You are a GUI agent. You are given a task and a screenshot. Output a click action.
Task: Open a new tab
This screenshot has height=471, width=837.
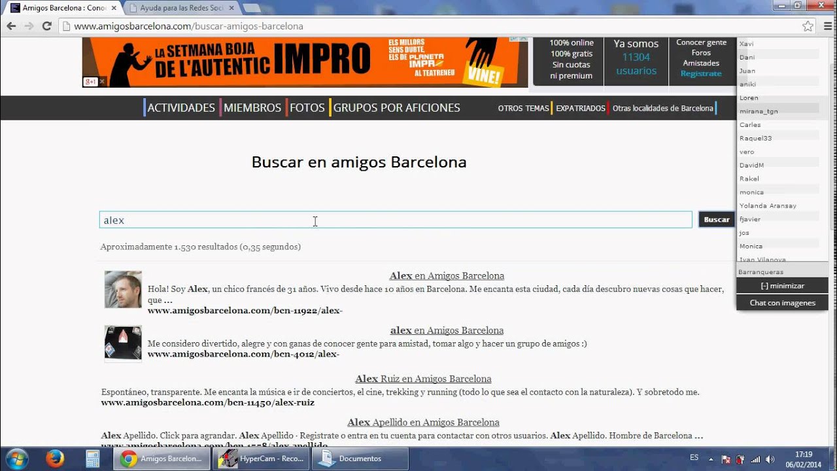252,8
